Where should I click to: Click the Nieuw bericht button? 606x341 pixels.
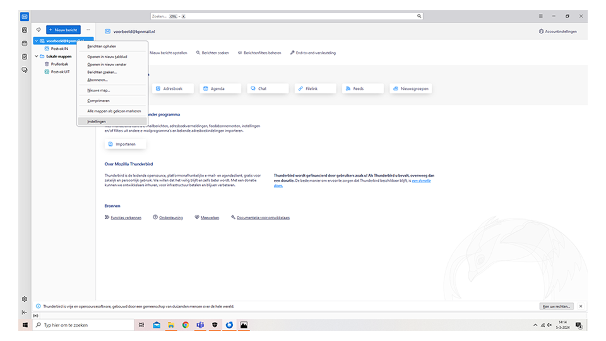pos(63,30)
